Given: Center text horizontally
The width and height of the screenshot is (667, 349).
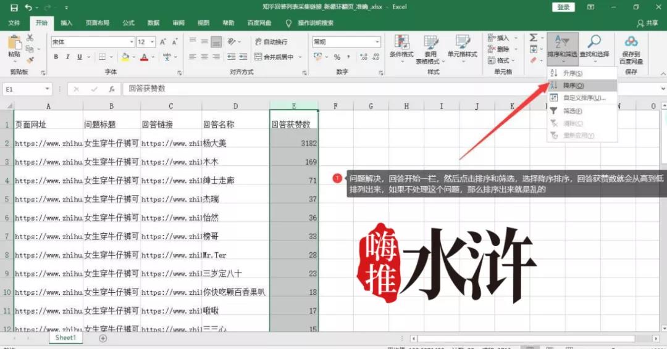Looking at the screenshot, I should coord(204,57).
